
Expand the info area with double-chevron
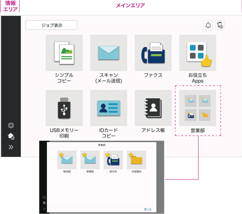pos(11,147)
